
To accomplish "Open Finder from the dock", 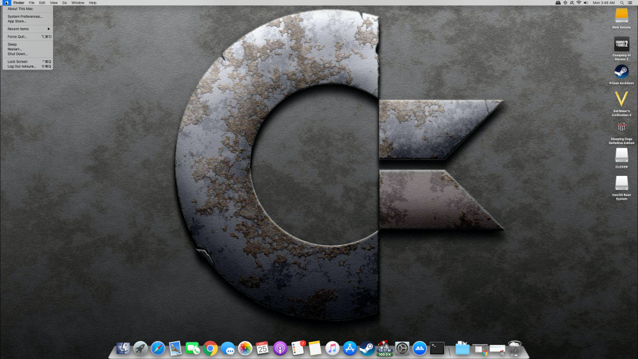I will point(123,348).
